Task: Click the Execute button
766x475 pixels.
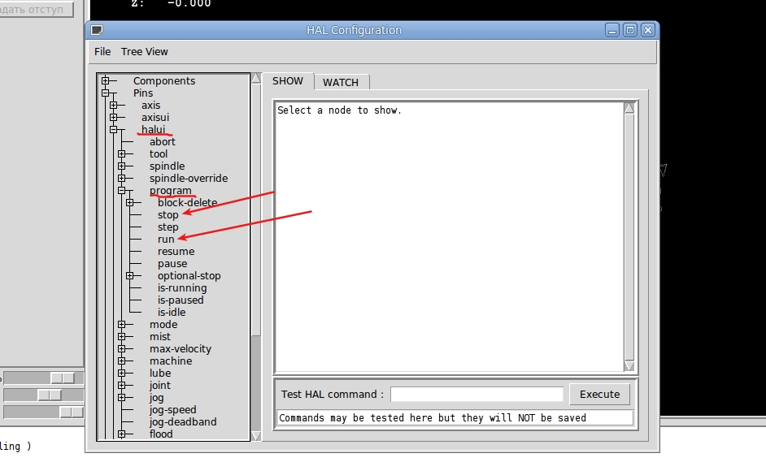Action: point(599,394)
